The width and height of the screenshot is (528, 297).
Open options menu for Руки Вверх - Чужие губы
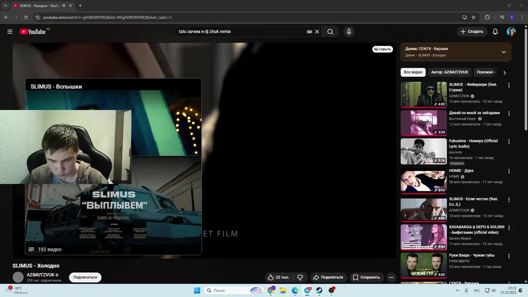point(509,256)
